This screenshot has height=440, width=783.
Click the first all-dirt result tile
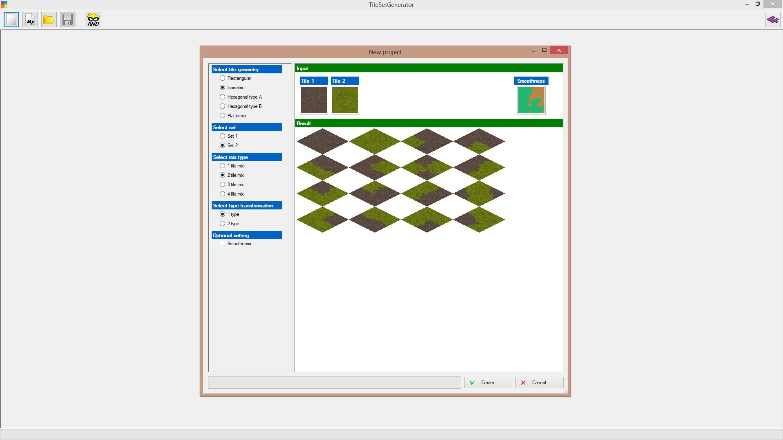point(323,141)
